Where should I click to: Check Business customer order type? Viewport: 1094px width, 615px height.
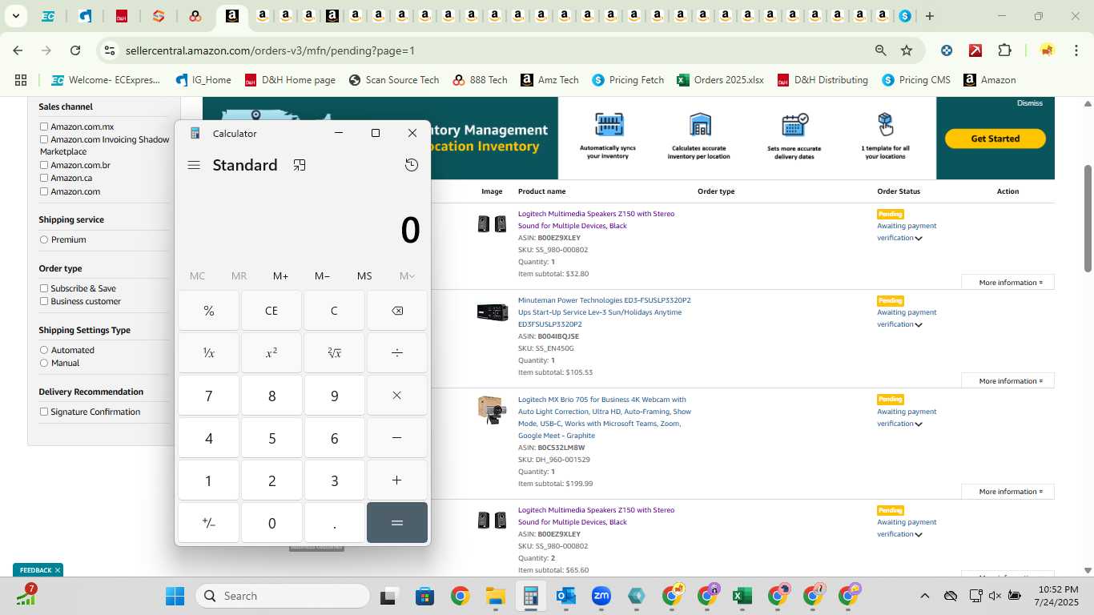(x=44, y=301)
